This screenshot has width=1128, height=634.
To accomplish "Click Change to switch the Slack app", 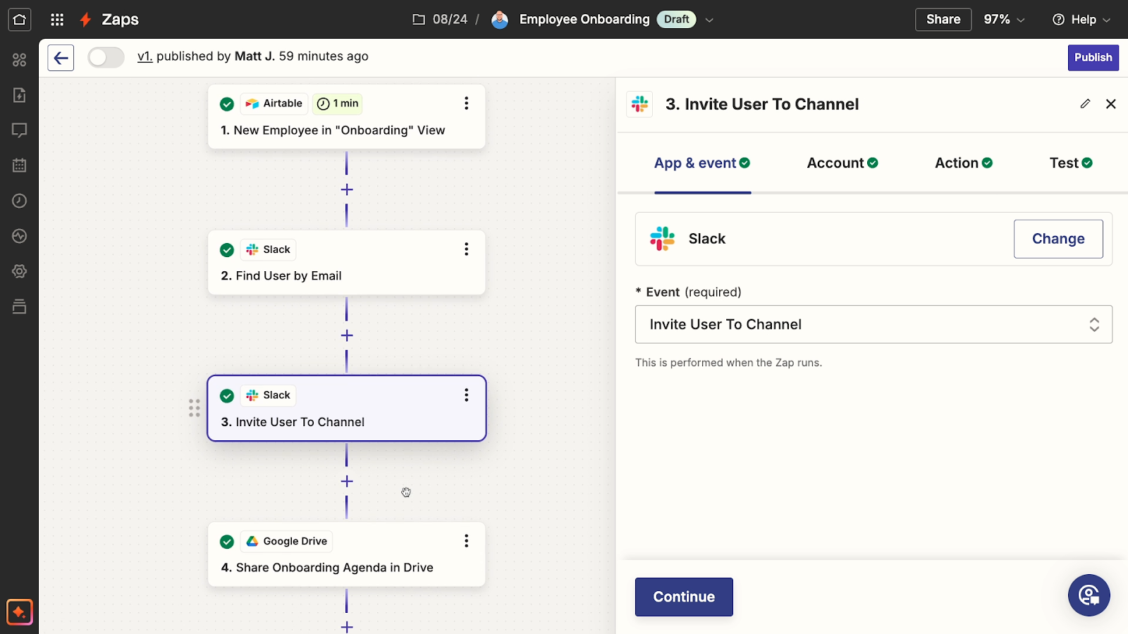I will point(1058,239).
